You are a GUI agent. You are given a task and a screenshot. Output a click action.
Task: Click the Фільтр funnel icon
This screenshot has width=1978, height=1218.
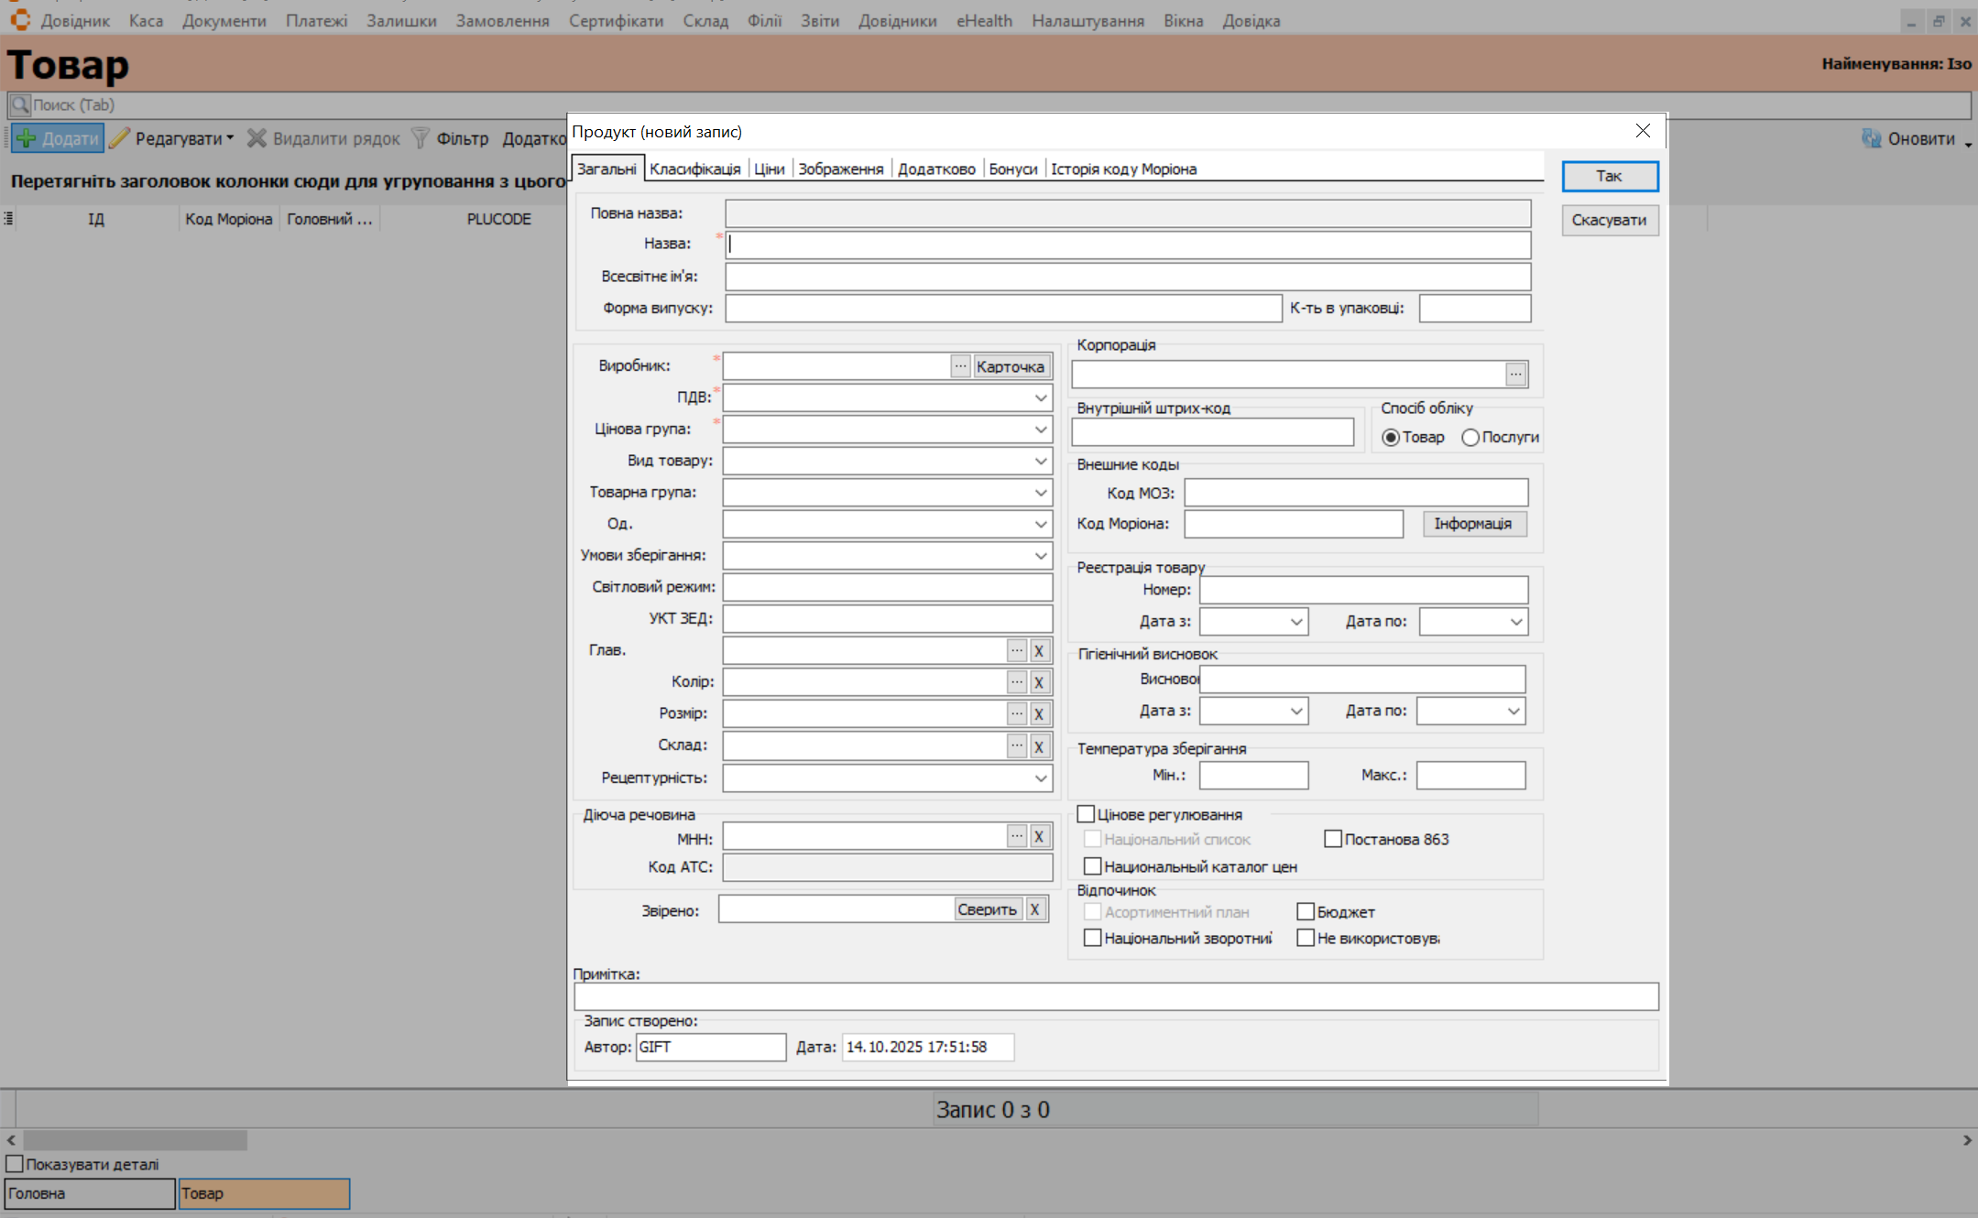click(x=420, y=138)
